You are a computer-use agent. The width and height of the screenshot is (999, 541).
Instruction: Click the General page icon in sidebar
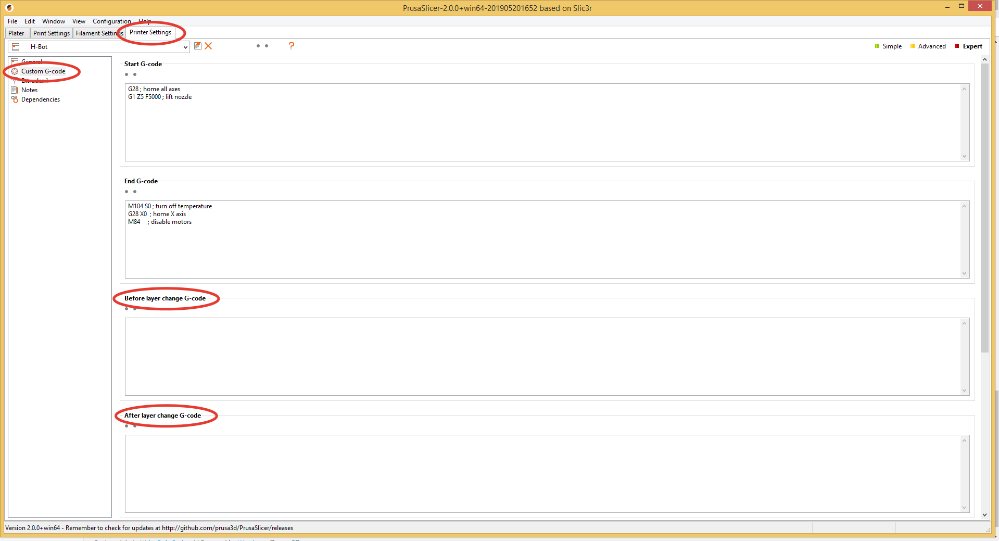pyautogui.click(x=15, y=61)
